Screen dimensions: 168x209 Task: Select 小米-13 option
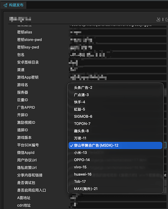click(x=115, y=153)
